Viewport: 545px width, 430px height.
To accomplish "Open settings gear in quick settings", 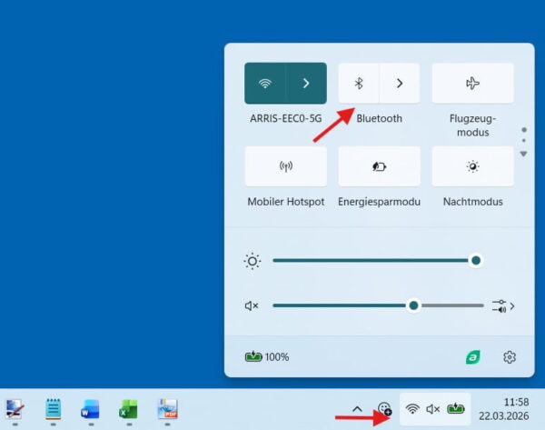I will (x=510, y=357).
